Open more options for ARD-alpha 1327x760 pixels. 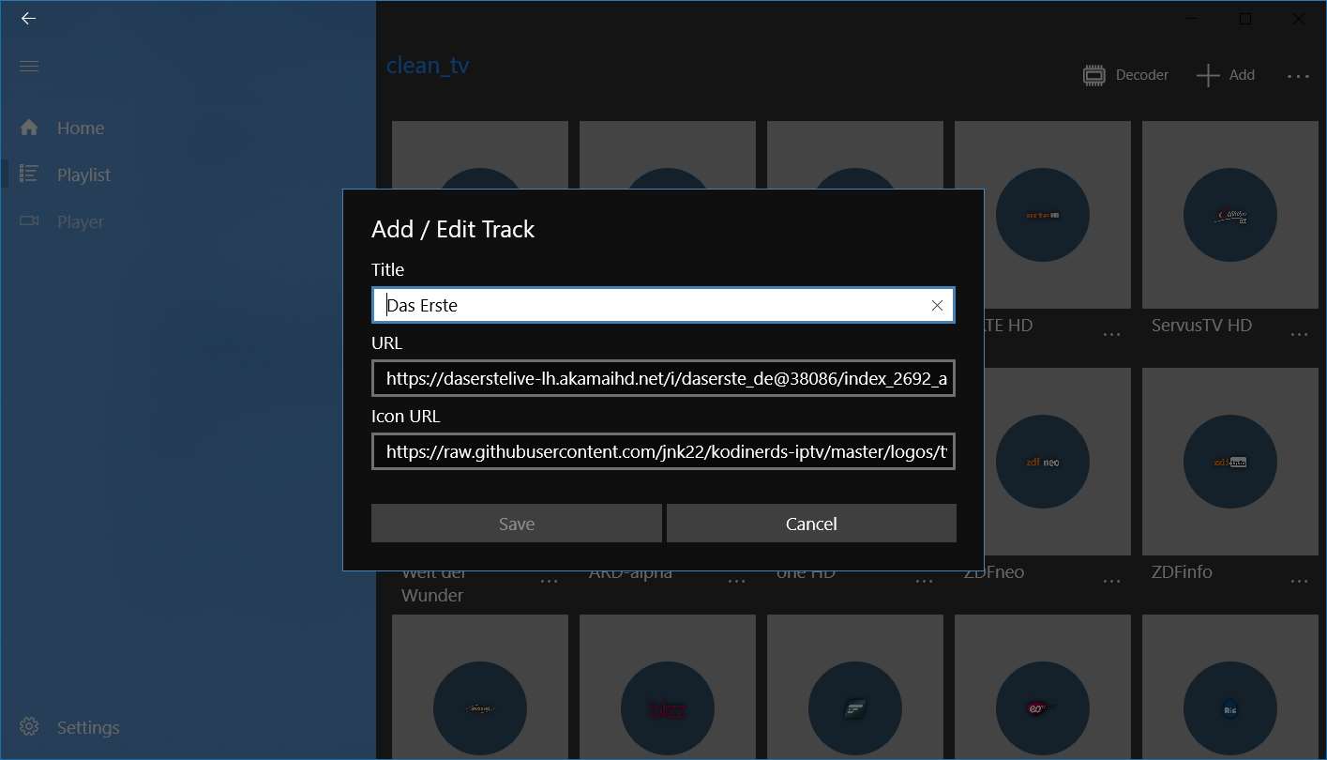click(736, 582)
